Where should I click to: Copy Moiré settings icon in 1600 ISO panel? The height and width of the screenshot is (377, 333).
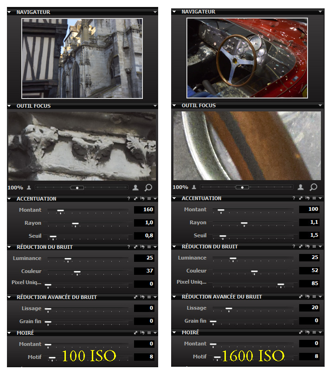(301, 332)
